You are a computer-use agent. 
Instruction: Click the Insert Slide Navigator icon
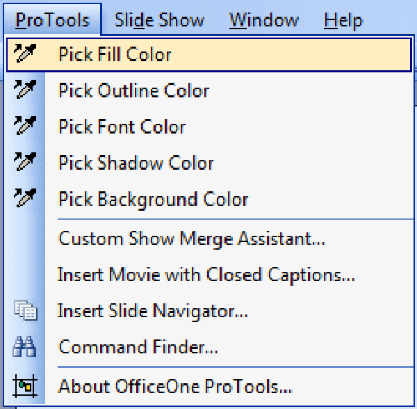pyautogui.click(x=25, y=311)
